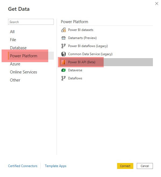Click the Common Data Service (Legacy) icon
Screen dimensions: 161x177
coord(64,54)
